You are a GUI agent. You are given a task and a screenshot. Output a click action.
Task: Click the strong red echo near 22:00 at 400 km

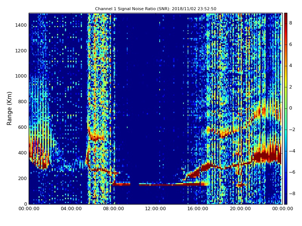[x=267, y=157]
